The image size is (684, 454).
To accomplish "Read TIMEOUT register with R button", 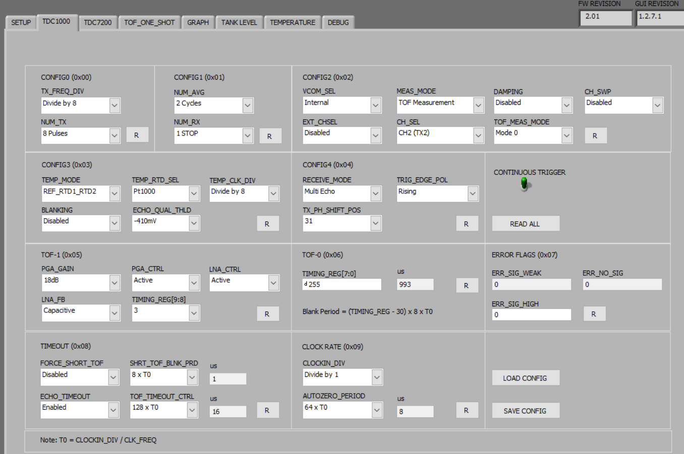I will [267, 411].
